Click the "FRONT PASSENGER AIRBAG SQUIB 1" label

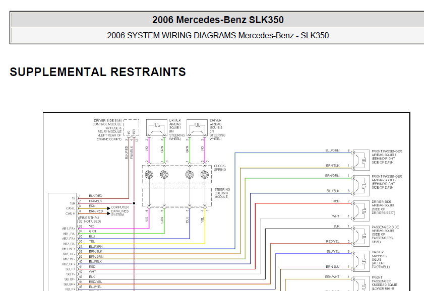point(387,157)
